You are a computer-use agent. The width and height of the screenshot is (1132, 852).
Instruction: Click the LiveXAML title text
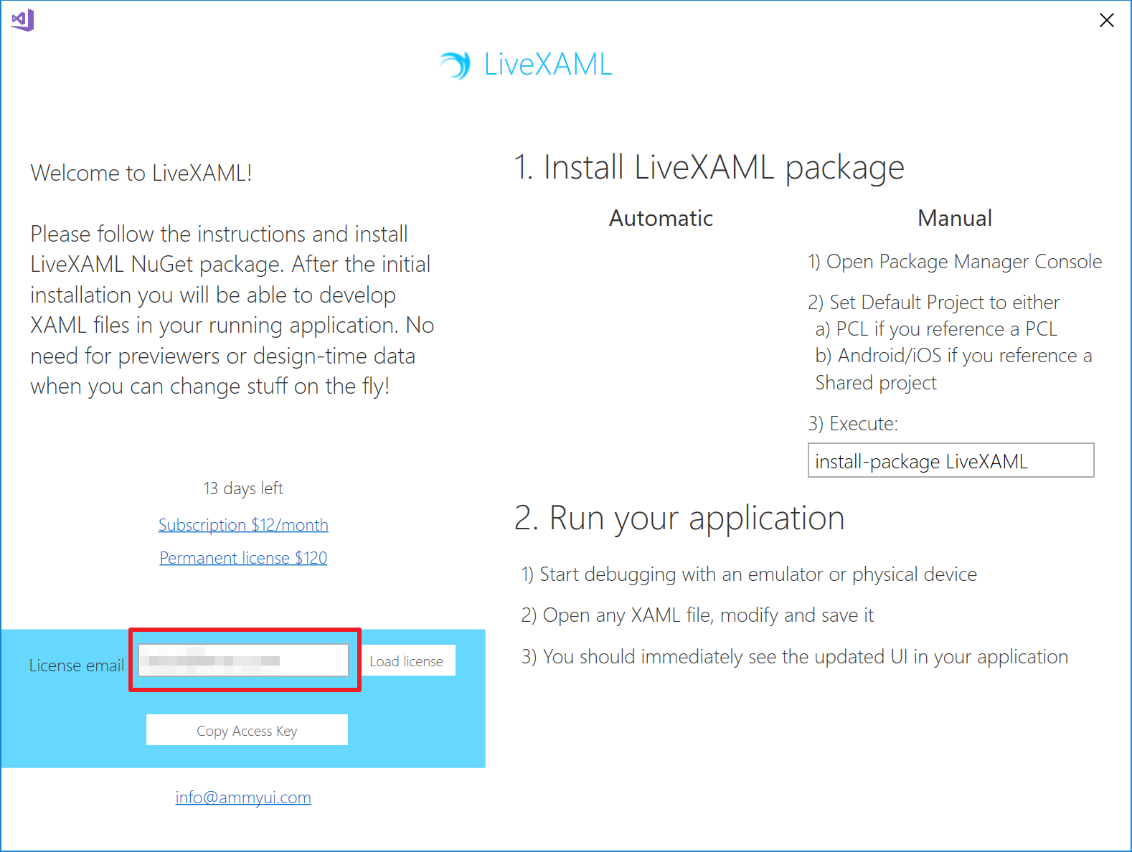click(548, 65)
